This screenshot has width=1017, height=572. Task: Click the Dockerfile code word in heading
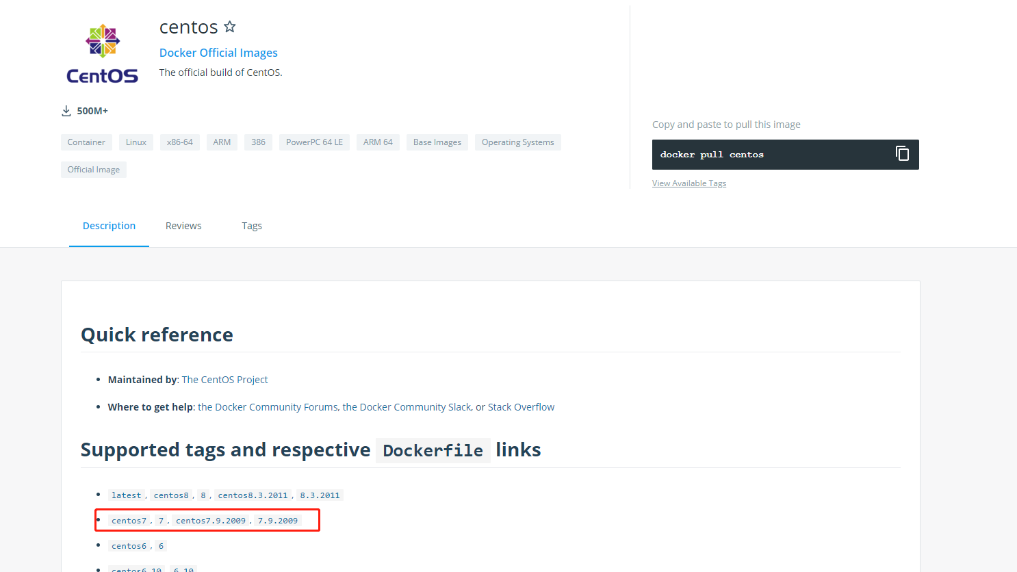click(433, 450)
